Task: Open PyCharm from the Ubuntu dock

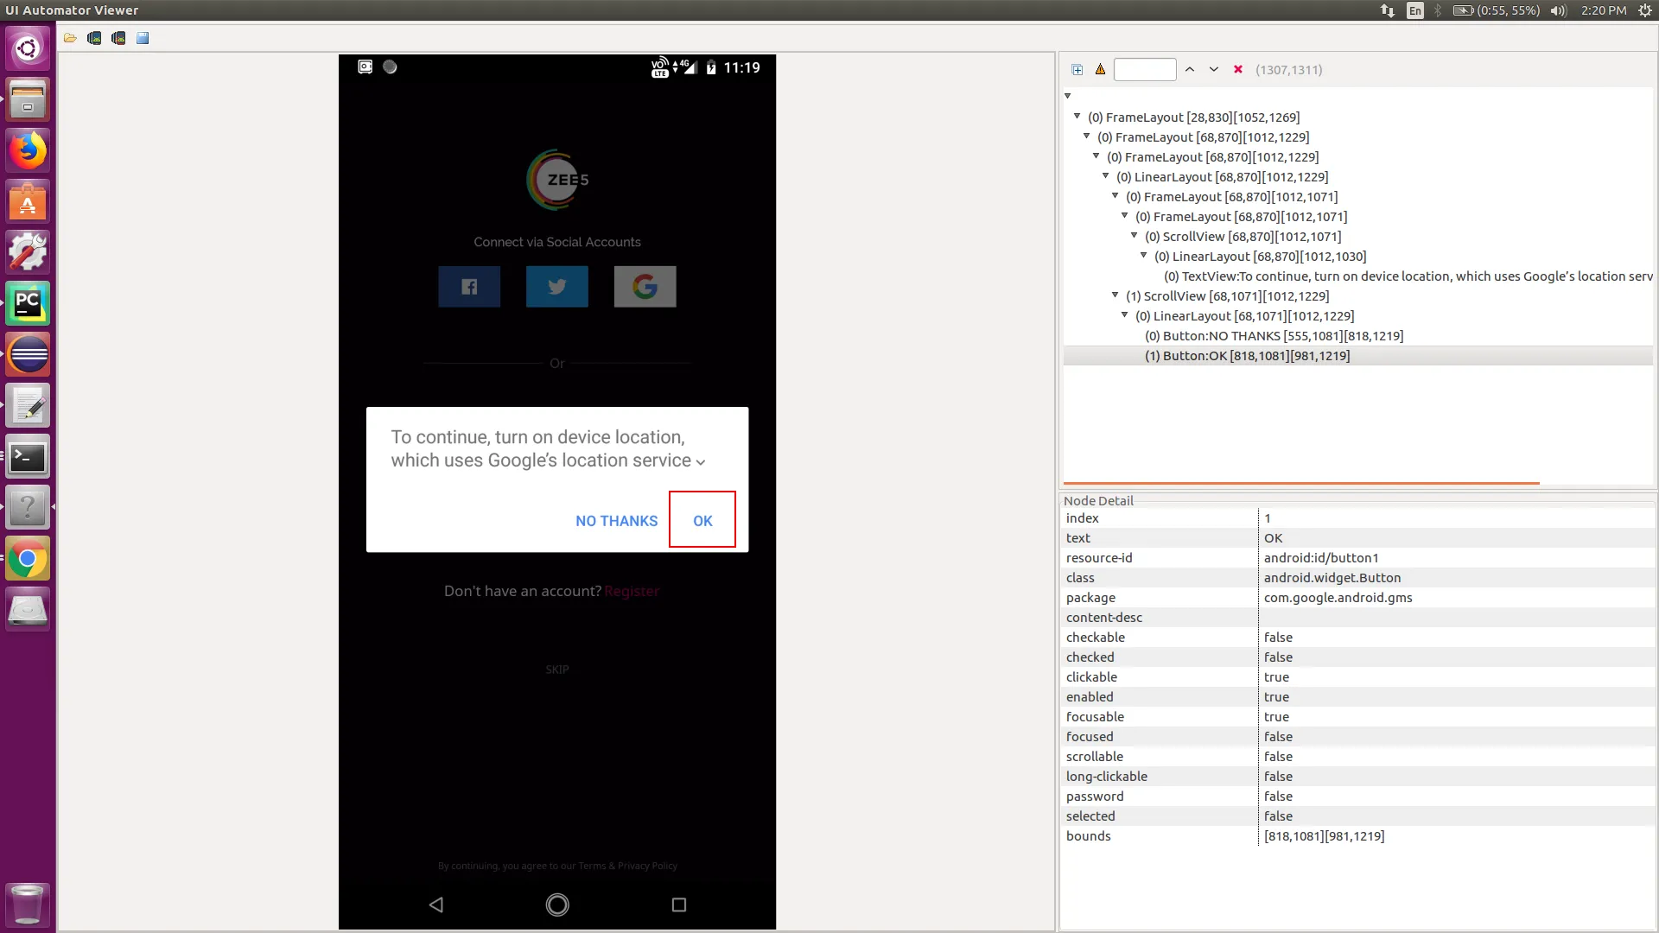Action: [x=28, y=304]
